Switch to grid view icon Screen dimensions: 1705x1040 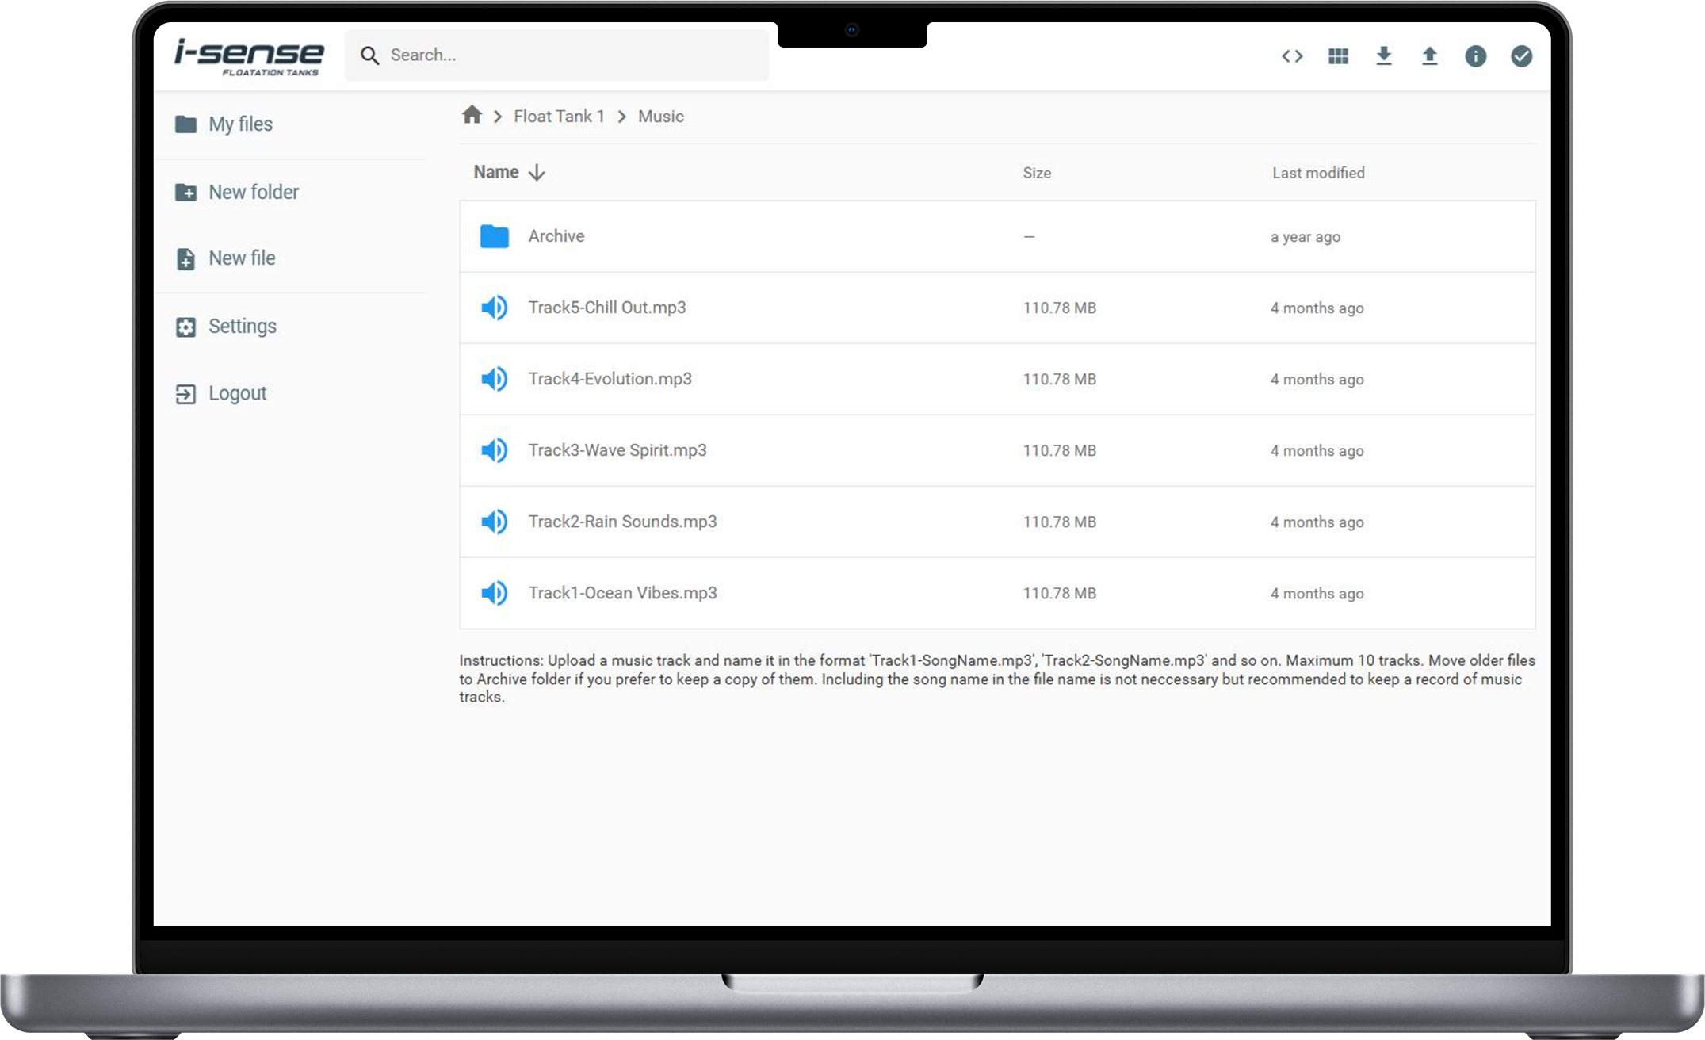tap(1338, 56)
